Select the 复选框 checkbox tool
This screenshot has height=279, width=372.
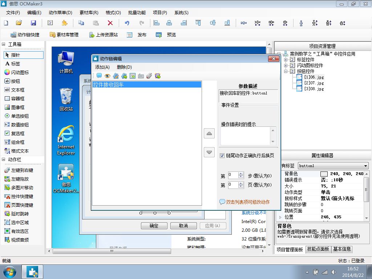point(15,133)
